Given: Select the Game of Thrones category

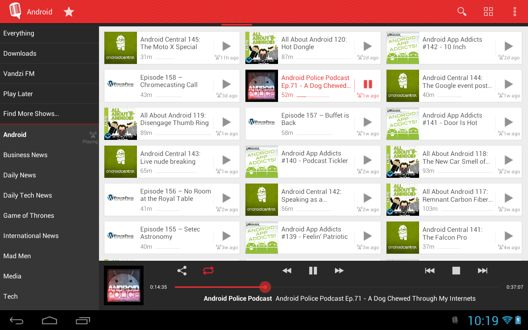Looking at the screenshot, I should (49, 216).
